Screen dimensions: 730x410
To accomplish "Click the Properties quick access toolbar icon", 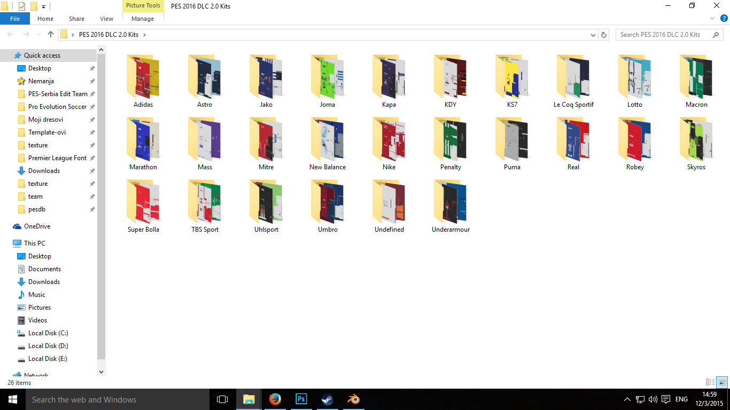I will [22, 6].
